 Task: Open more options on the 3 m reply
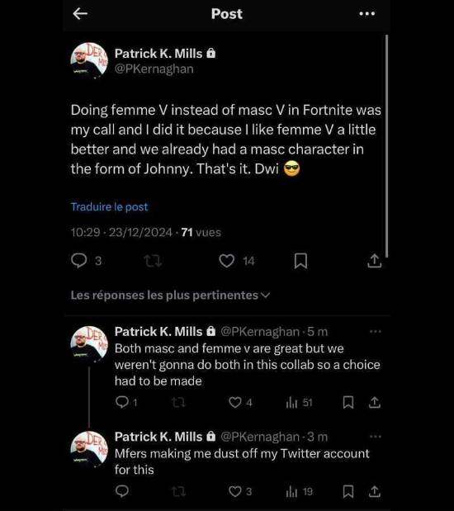(376, 437)
